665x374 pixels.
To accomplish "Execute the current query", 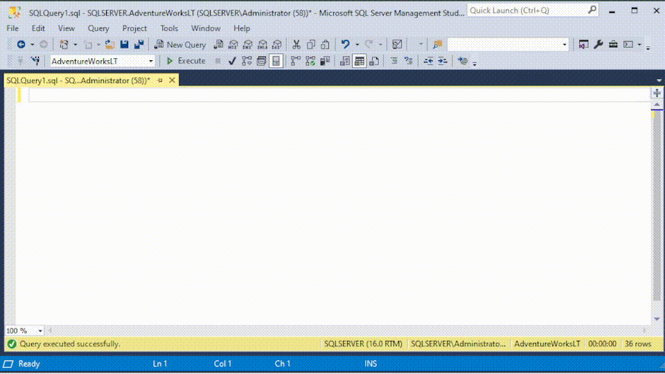I will (x=186, y=61).
